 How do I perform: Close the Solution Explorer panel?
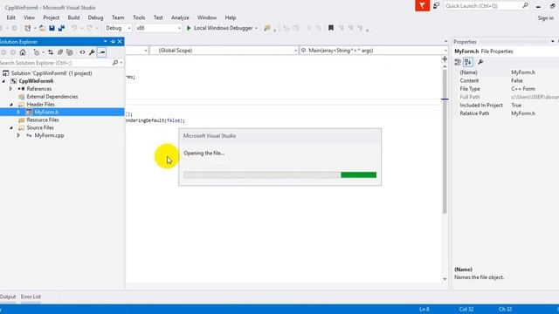(120, 42)
